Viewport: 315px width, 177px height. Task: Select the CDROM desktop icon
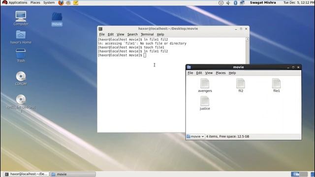pyautogui.click(x=21, y=76)
